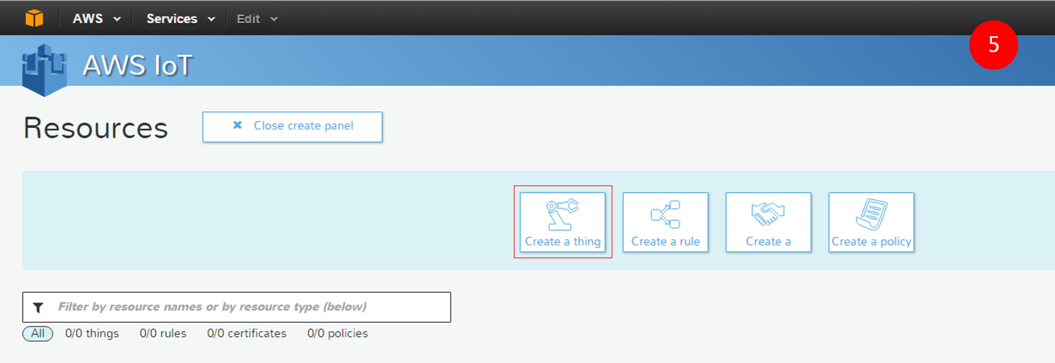The image size is (1055, 363).
Task: Filter by 0/0 policies
Action: 338,333
